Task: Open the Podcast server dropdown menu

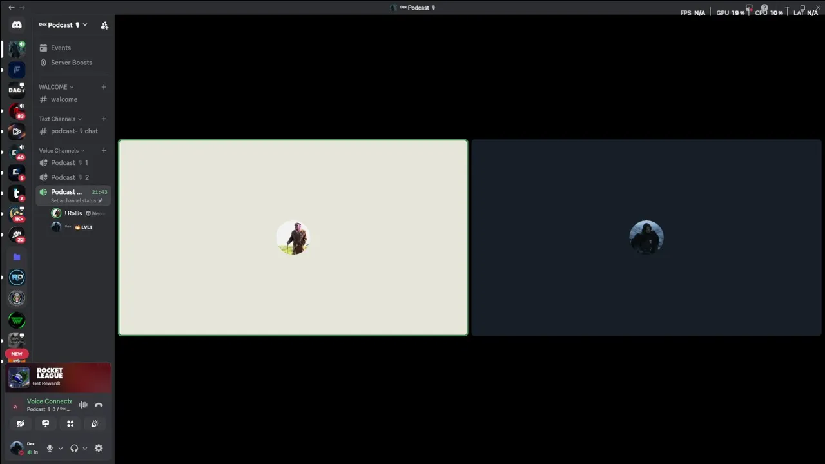Action: (x=63, y=25)
